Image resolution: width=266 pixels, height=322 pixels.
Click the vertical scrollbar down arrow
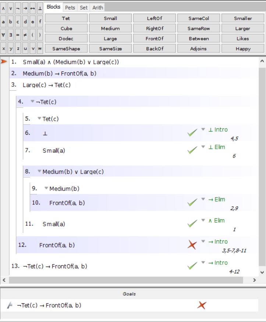[x=262, y=272]
